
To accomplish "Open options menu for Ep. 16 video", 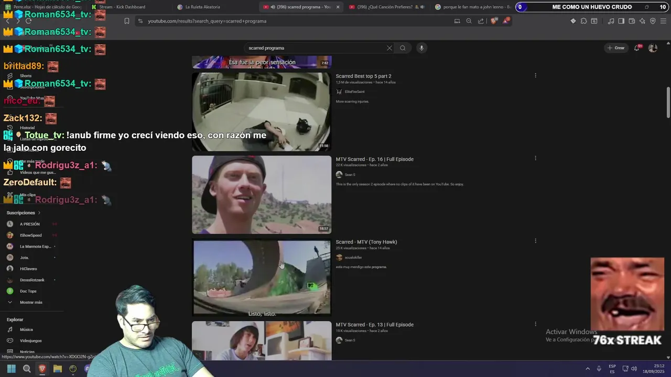I will (535, 158).
